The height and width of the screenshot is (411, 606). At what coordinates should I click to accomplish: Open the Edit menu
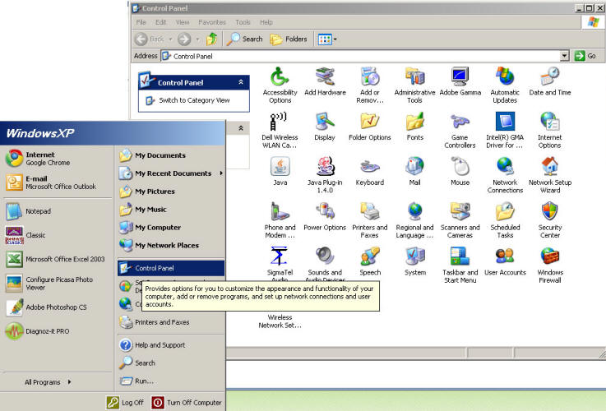coord(161,22)
